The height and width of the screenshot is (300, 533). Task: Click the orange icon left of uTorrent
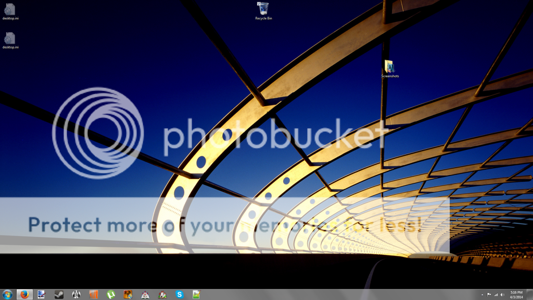93,295
